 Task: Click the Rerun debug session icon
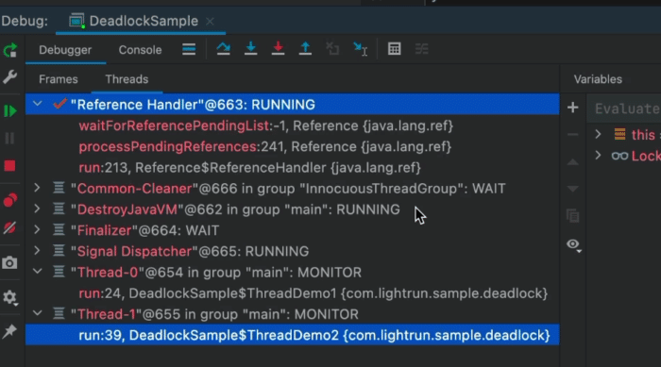pos(10,50)
